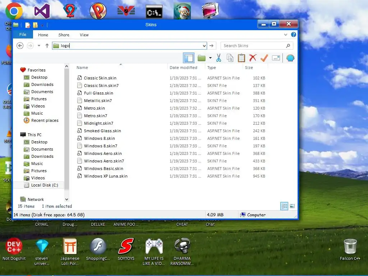Select Network in navigation pane
The image size is (368, 276).
point(36,199)
